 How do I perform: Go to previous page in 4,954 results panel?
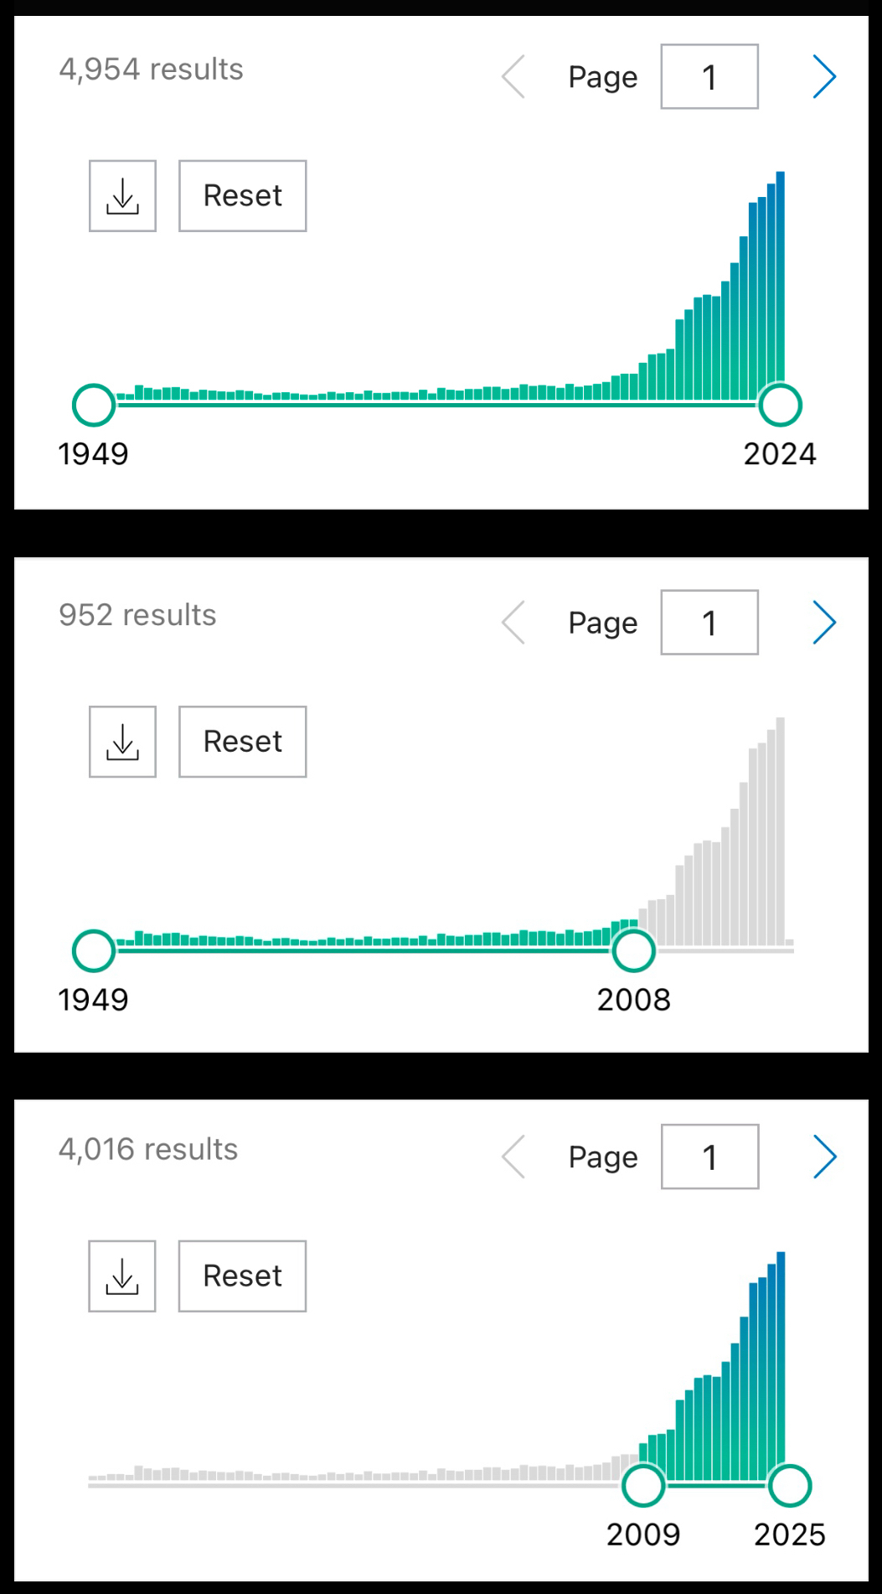513,77
